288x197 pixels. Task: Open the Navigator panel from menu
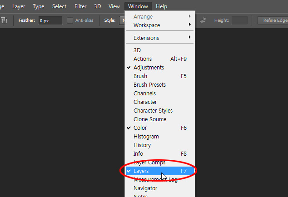(145, 188)
